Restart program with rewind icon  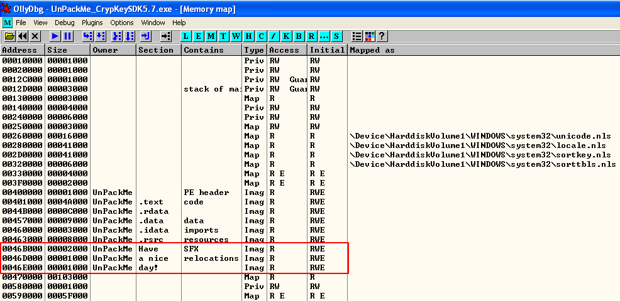[x=23, y=36]
